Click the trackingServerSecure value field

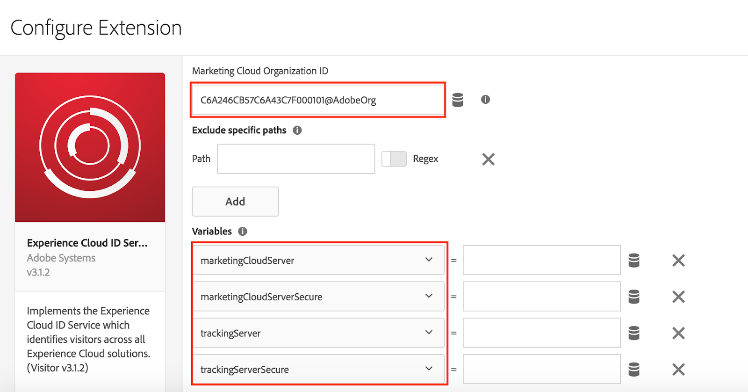(542, 370)
